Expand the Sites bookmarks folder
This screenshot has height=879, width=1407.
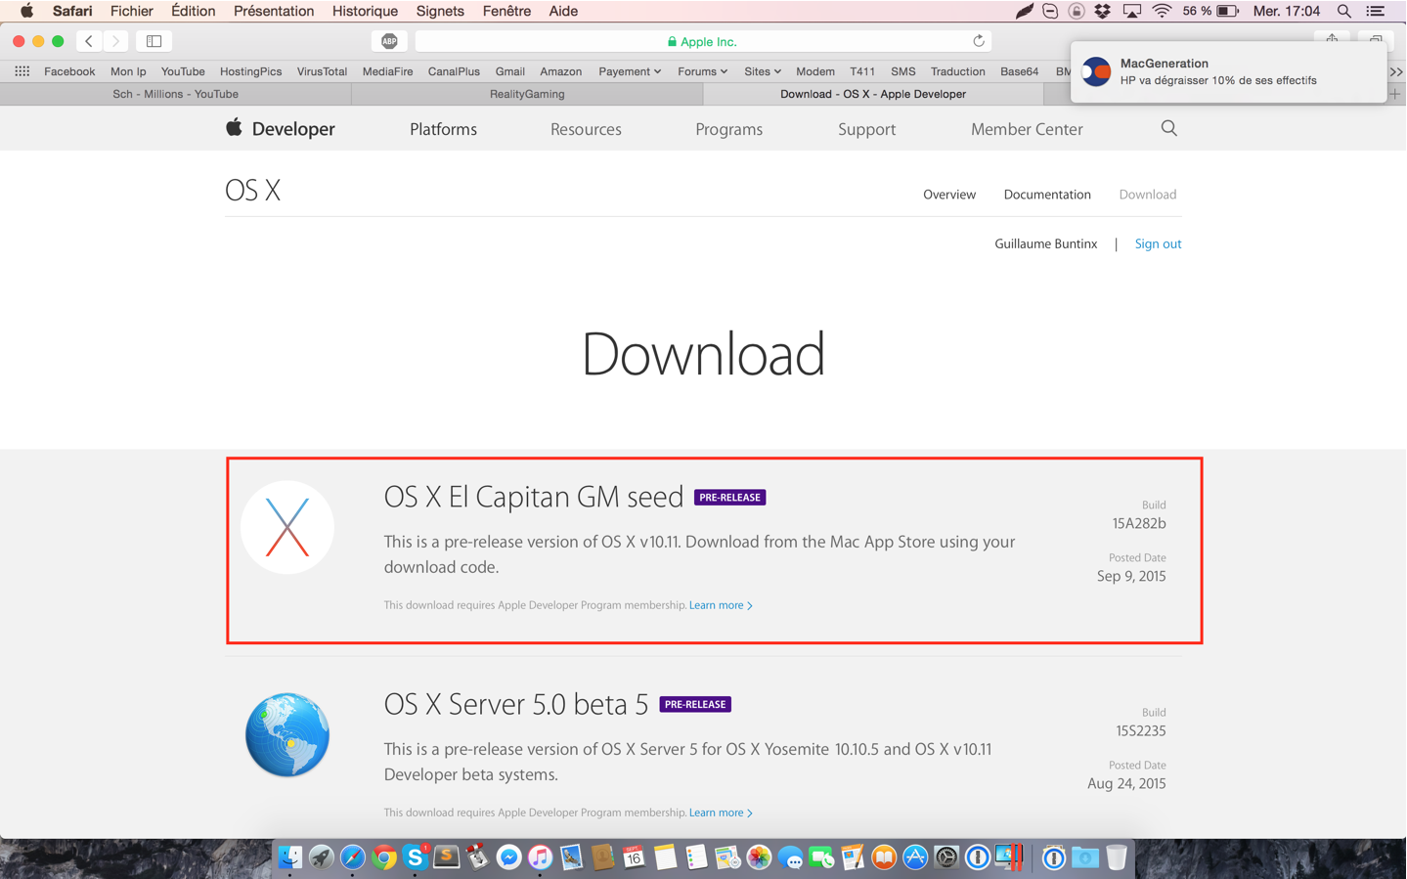pos(763,71)
